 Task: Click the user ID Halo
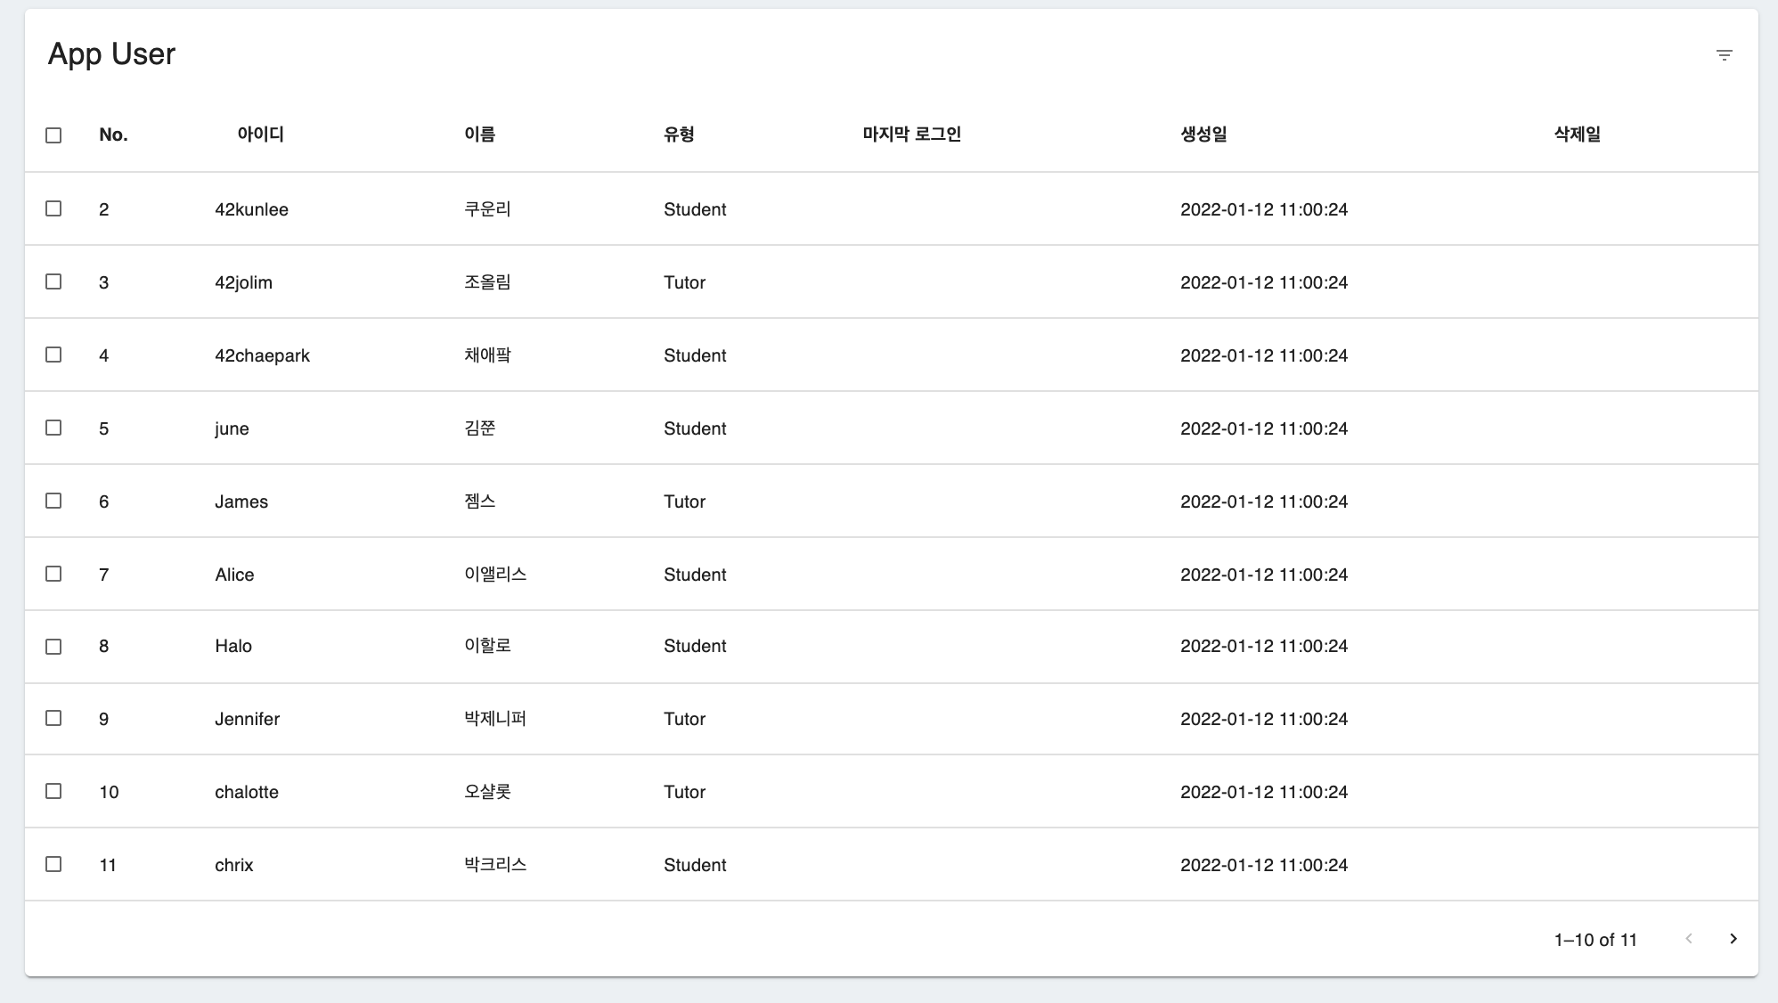click(233, 646)
